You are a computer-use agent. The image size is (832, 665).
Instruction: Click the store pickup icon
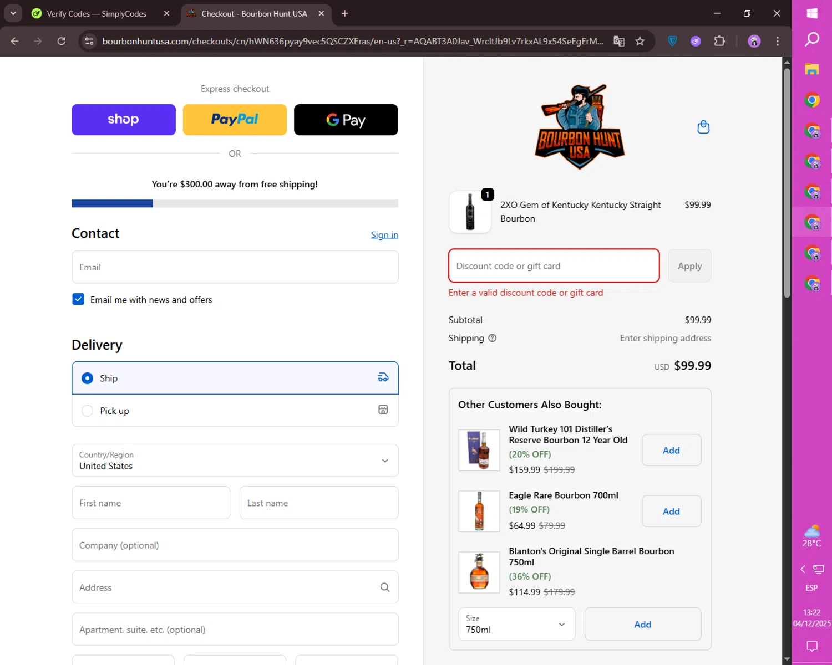[x=383, y=410]
